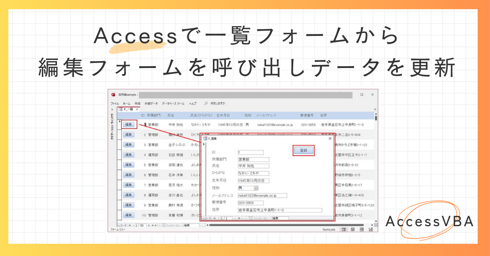490x256 pixels.
Task: Click the 登録 button in F_編集 dialog
Action: pyautogui.click(x=304, y=151)
